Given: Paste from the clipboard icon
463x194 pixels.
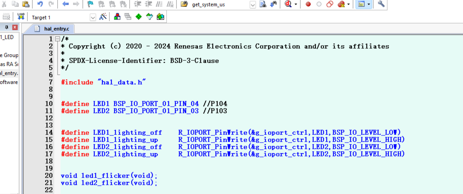Looking at the screenshot, I should (26, 4).
